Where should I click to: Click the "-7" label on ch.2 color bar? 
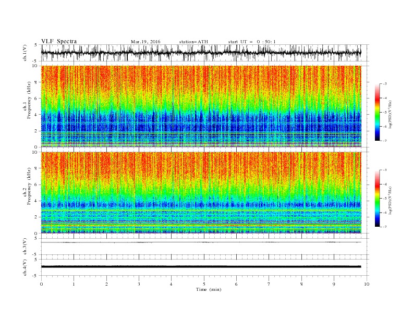[385, 227]
